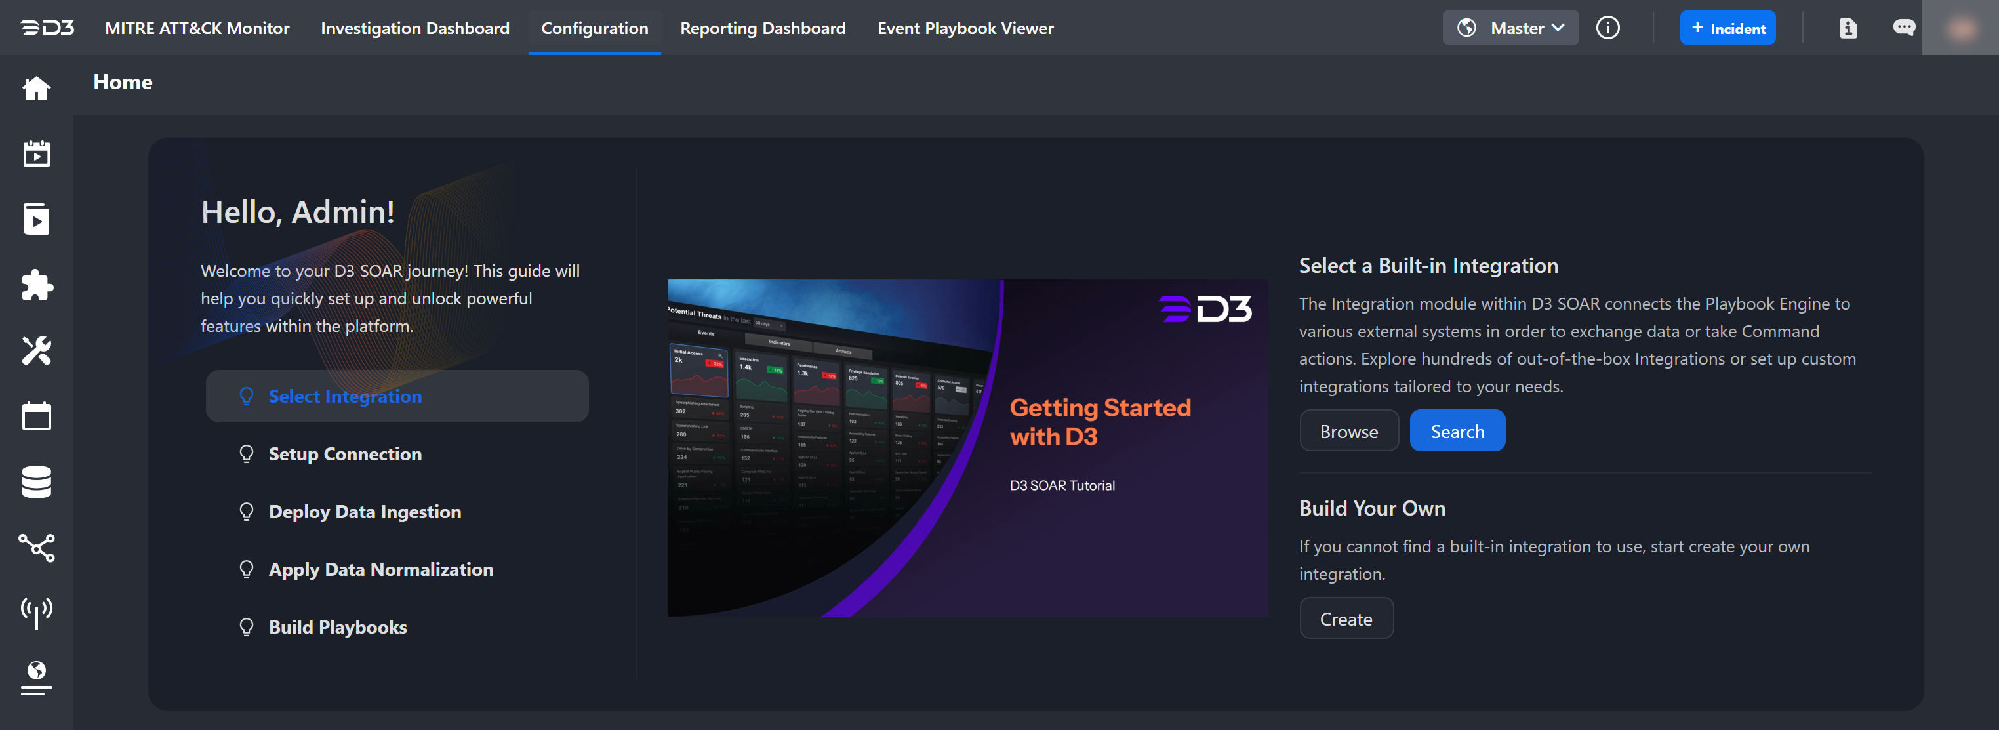Click the Search integration button

pyautogui.click(x=1457, y=432)
